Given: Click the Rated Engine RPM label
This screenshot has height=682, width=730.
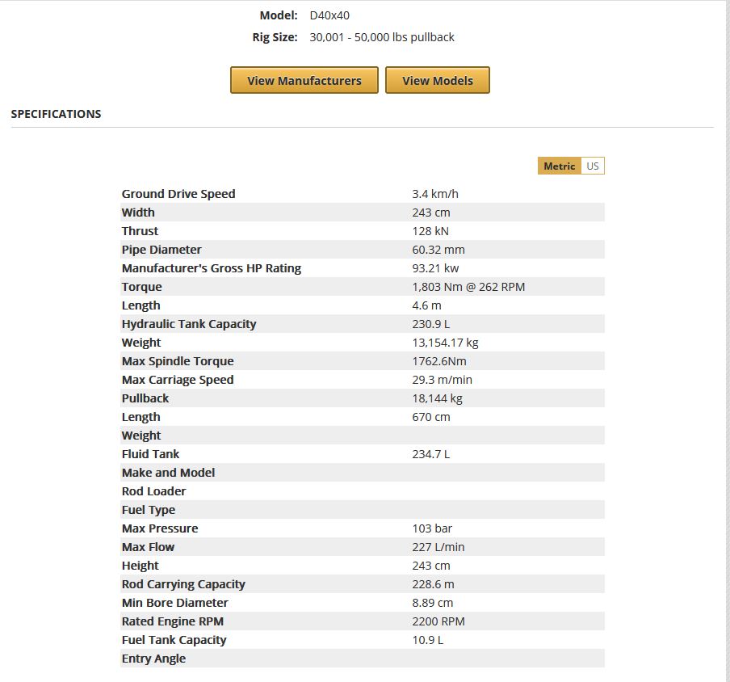Looking at the screenshot, I should point(172,621).
